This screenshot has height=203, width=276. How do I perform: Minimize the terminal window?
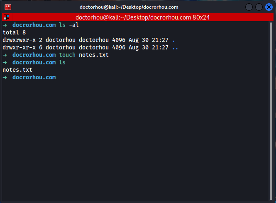249,7
